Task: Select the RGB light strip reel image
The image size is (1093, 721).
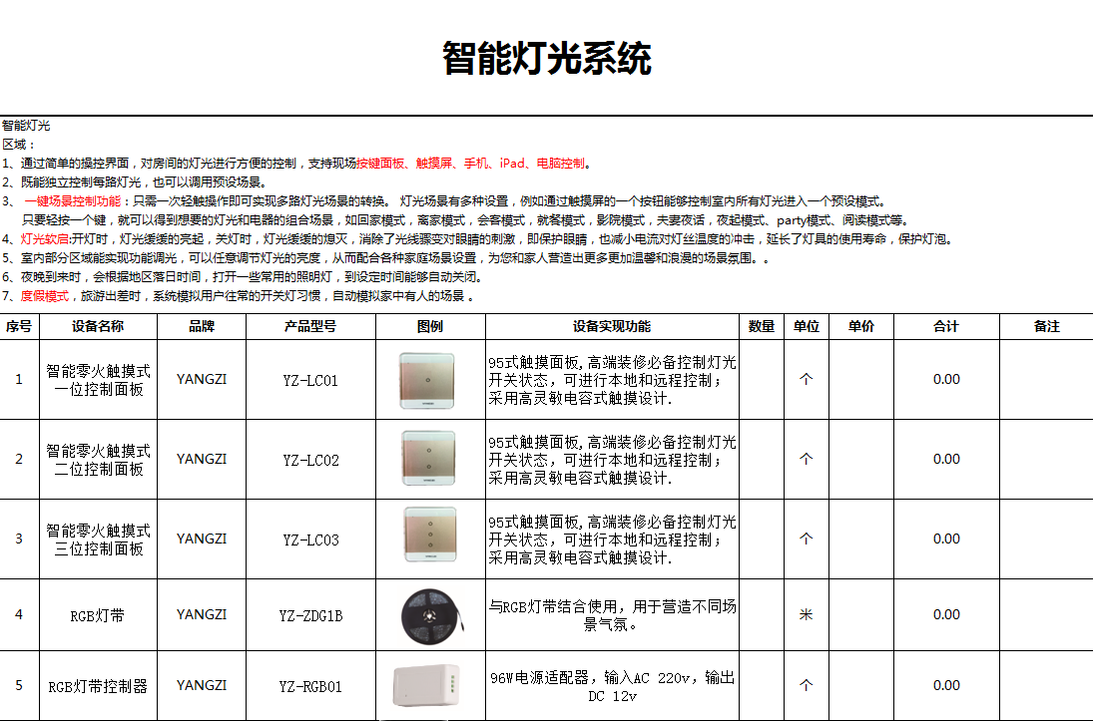Action: pyautogui.click(x=429, y=614)
